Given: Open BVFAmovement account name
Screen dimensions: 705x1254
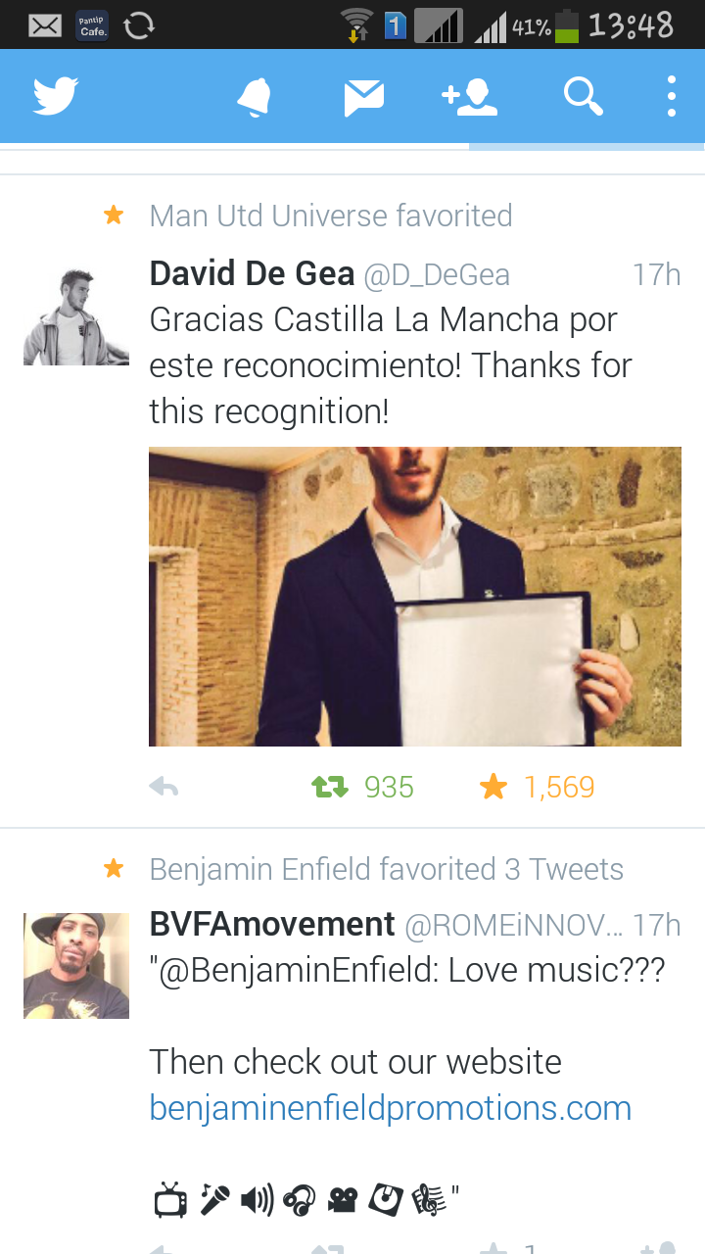Looking at the screenshot, I should pos(272,925).
